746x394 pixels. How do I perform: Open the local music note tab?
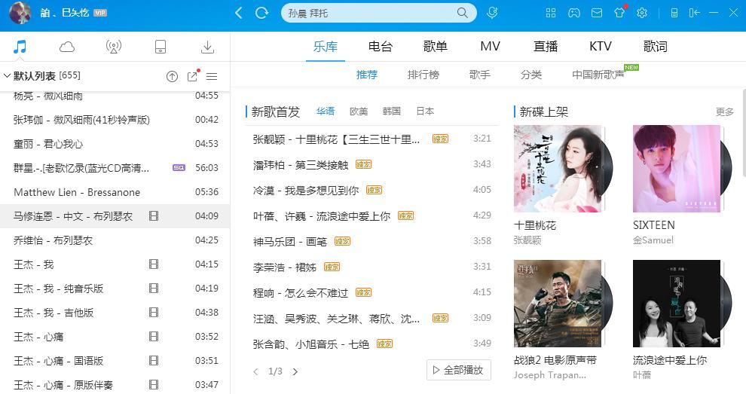20,47
